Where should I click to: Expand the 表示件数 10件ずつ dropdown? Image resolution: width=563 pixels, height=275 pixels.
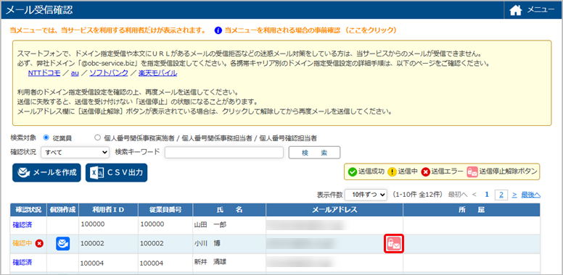pos(366,195)
